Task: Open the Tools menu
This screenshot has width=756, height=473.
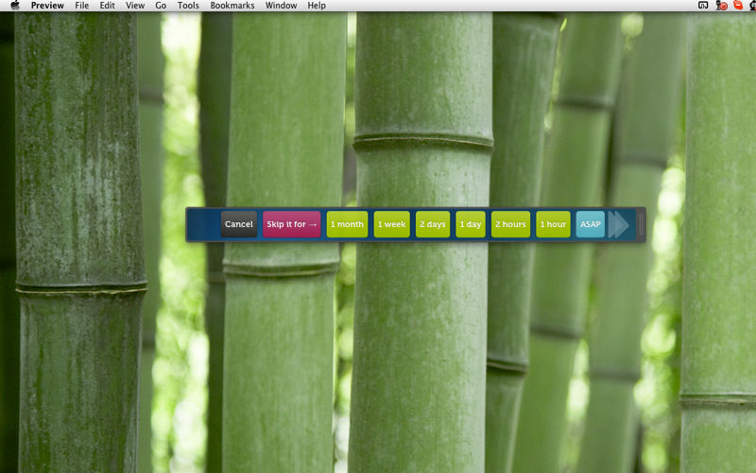Action: (x=188, y=6)
